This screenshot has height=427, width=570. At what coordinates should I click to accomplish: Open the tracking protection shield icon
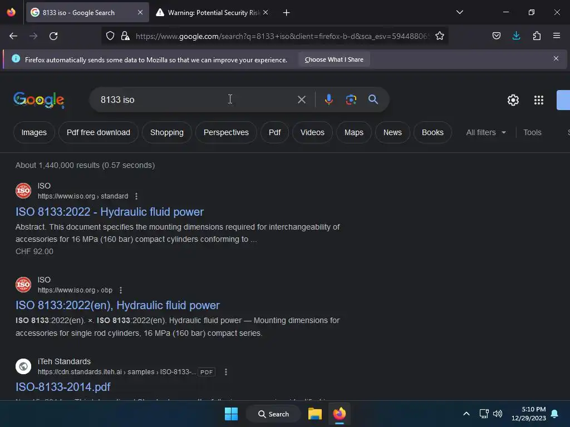pyautogui.click(x=110, y=36)
